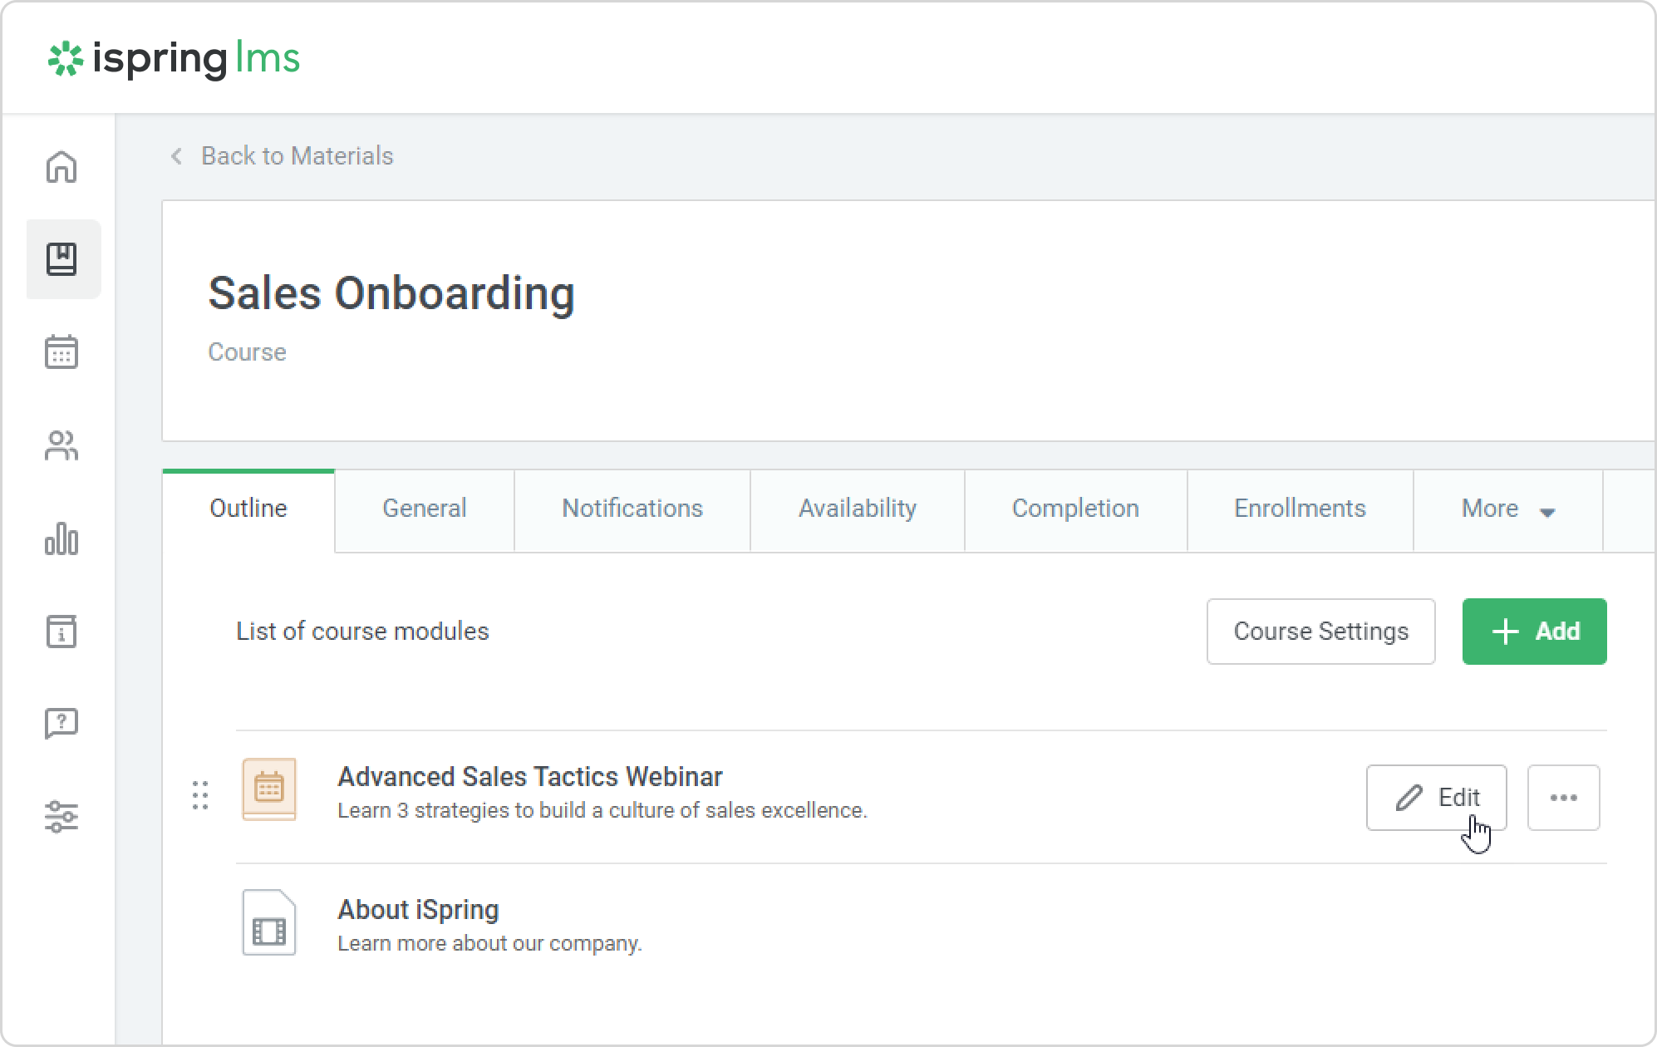Expand the More tab dropdown
Viewport: 1657px width, 1047px height.
coord(1507,509)
